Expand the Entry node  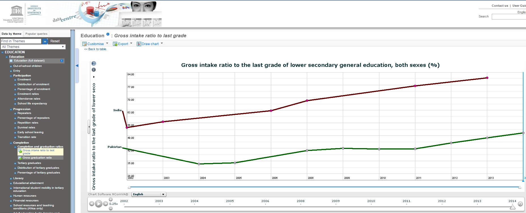[x=11, y=71]
